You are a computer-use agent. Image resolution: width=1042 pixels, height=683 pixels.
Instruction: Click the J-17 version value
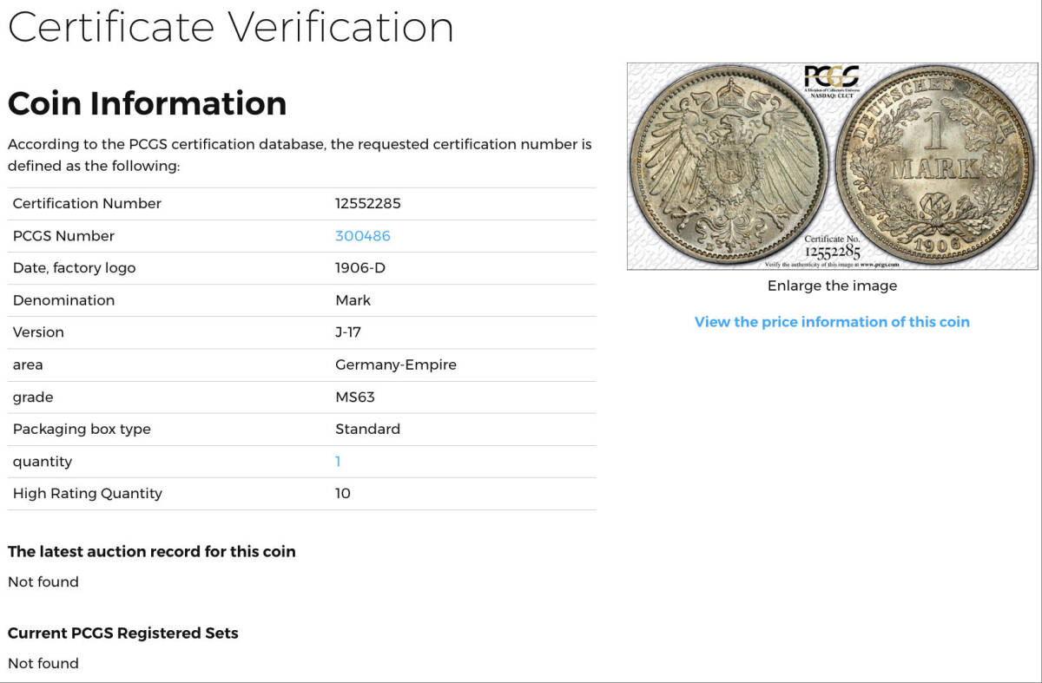(348, 332)
